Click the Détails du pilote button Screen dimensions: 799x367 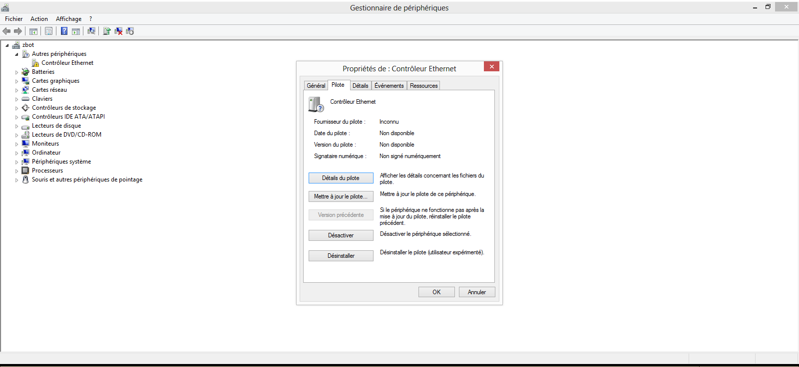pyautogui.click(x=341, y=178)
